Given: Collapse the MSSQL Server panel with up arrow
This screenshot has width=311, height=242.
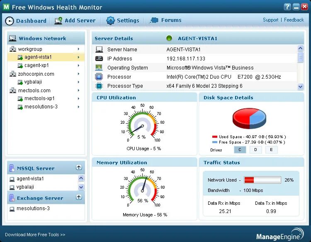Looking at the screenshot, I should (x=79, y=168).
